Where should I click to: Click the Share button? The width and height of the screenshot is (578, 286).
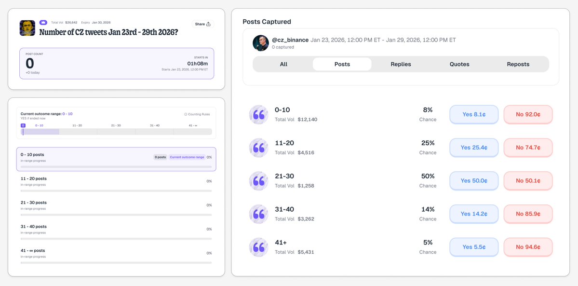point(202,24)
